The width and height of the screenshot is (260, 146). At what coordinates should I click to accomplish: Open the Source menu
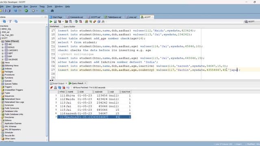pos(33,6)
